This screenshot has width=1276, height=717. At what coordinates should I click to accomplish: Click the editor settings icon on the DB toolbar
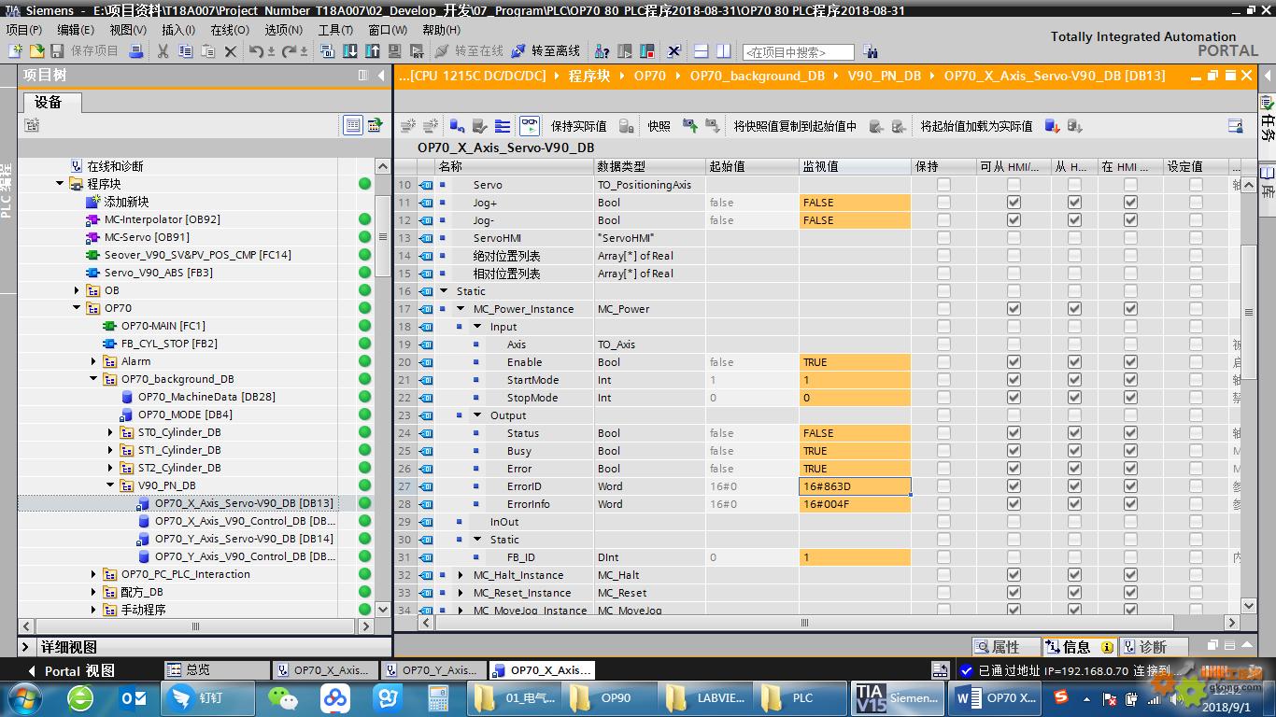(x=1236, y=126)
